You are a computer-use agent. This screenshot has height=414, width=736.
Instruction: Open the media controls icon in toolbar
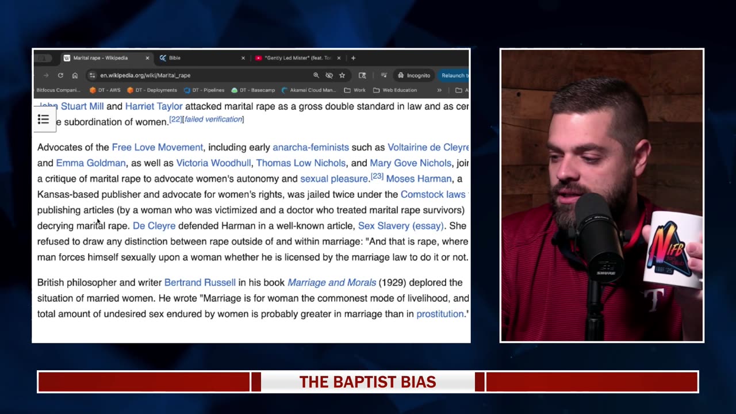click(384, 75)
